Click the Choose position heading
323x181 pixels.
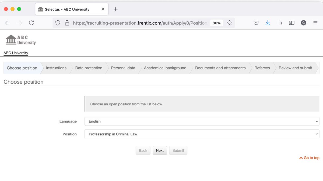[23, 82]
